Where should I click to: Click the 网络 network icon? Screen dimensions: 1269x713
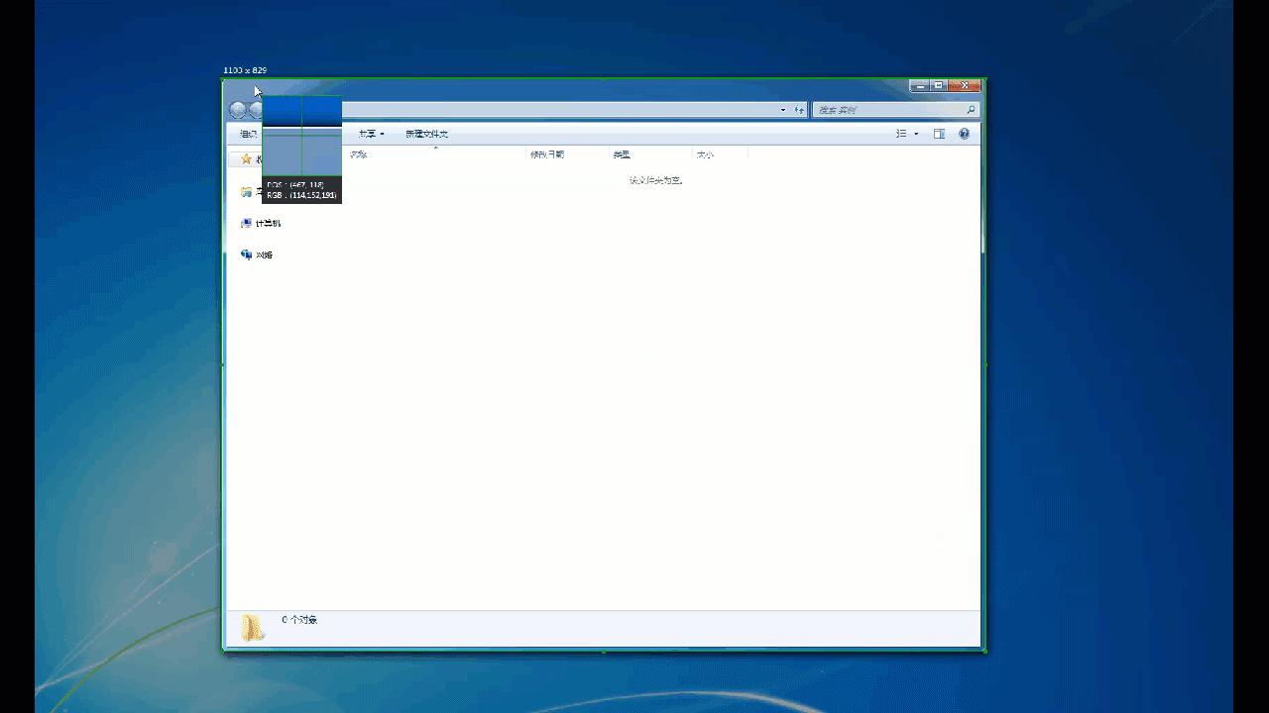[x=246, y=255]
